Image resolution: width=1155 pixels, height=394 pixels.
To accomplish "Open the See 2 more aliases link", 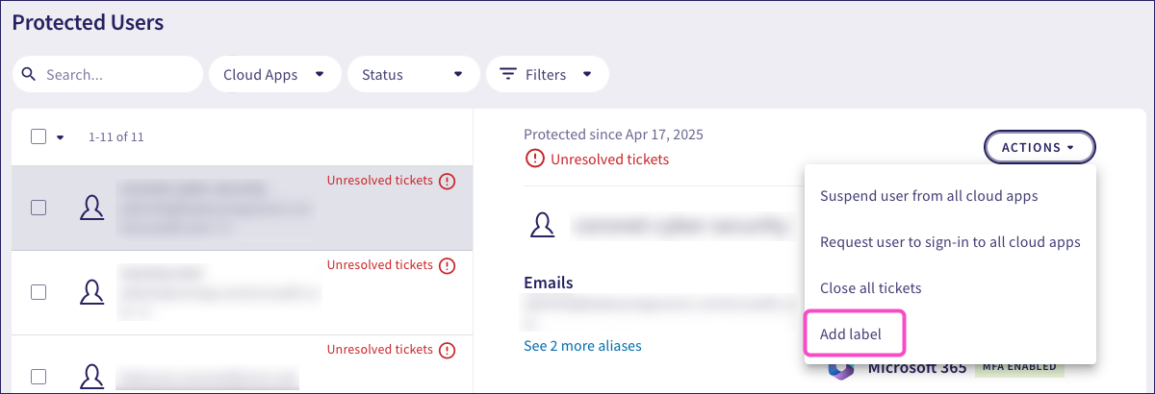I will (582, 346).
